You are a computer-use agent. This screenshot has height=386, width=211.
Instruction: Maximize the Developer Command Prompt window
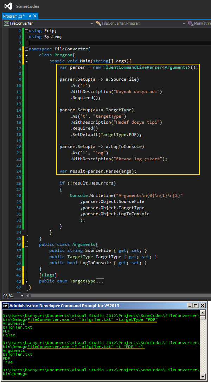click(x=196, y=306)
